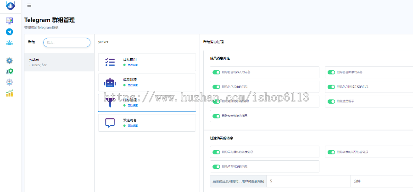Toggle the 删除成员骰子 switch
Screen dimensions: 413x192
(x=331, y=101)
